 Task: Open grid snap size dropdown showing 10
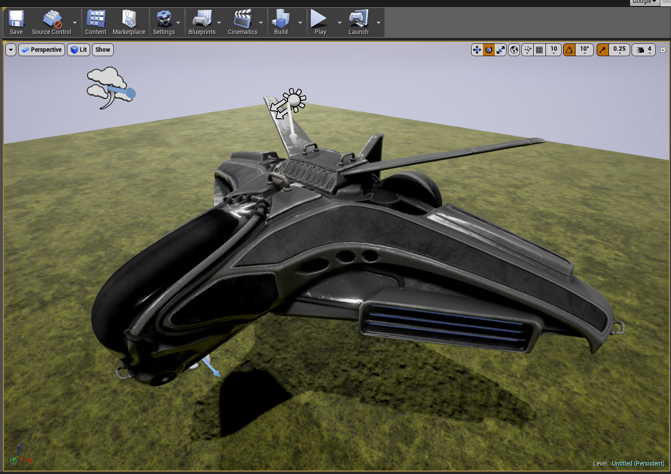[x=554, y=50]
